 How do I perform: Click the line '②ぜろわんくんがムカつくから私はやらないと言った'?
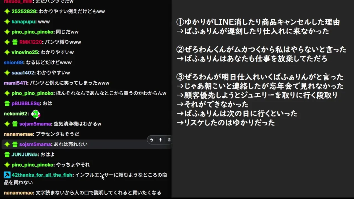pyautogui.click(x=261, y=49)
